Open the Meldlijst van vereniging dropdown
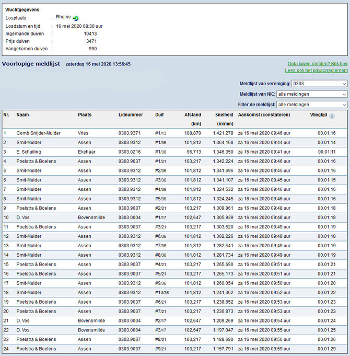 (319, 84)
